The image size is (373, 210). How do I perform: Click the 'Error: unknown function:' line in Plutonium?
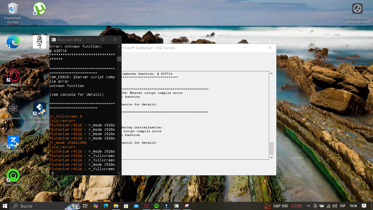point(76,46)
